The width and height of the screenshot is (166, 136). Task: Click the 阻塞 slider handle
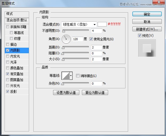[62, 54]
